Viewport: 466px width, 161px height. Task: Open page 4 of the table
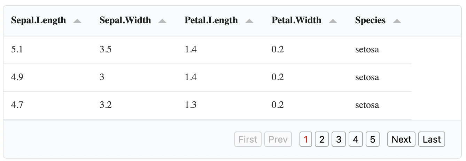[355, 139]
